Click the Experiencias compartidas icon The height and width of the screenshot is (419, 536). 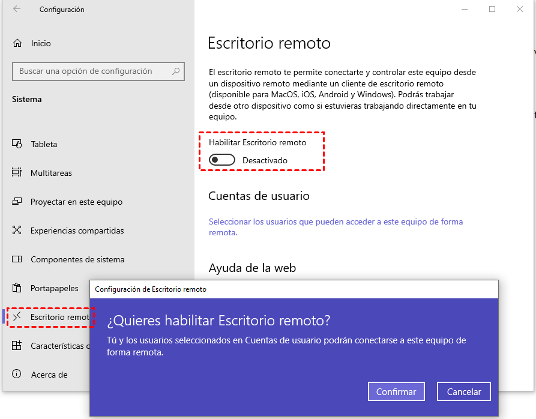[17, 231]
